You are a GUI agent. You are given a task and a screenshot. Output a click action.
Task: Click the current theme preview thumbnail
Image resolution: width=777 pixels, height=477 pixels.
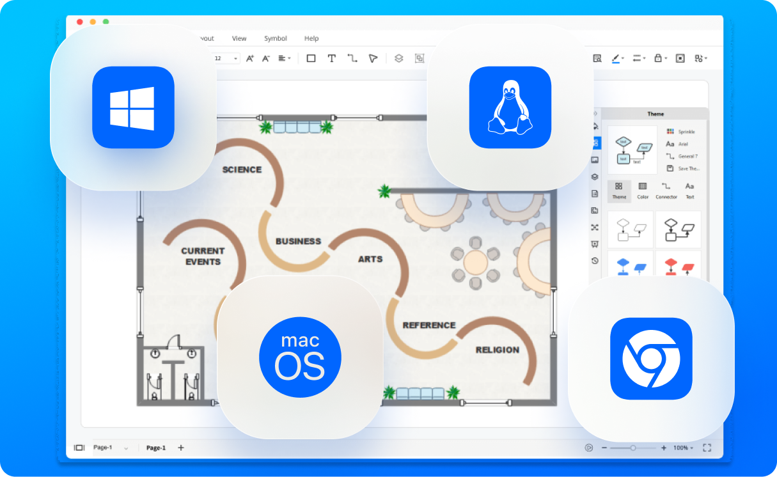click(632, 150)
